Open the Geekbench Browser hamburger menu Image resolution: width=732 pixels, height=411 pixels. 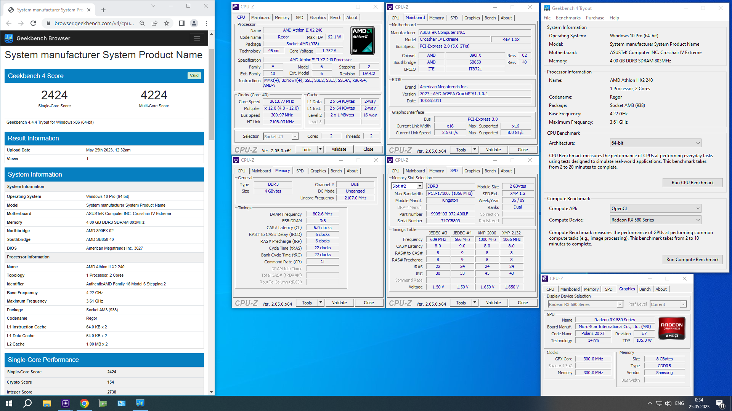[197, 38]
